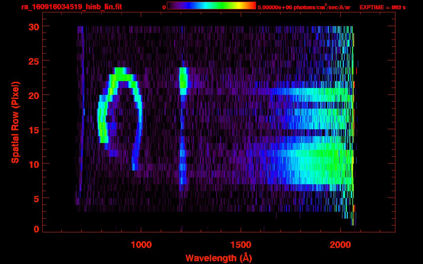
Task: Click the Spatial Row (Pixel) axis title
Action: pos(16,122)
